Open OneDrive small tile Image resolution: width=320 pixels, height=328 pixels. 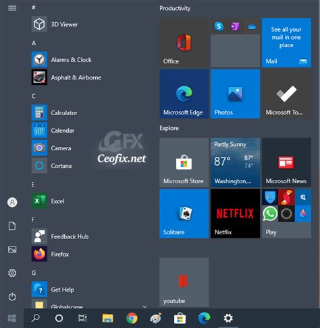[252, 27]
